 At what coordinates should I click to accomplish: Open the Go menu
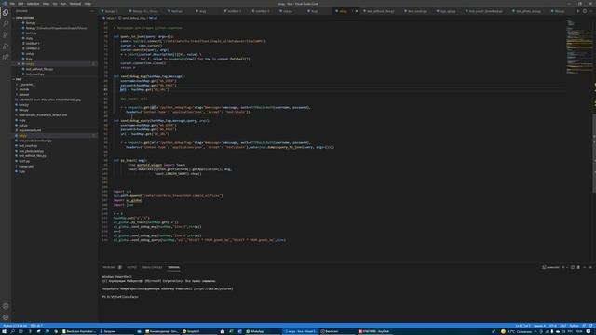55,4
